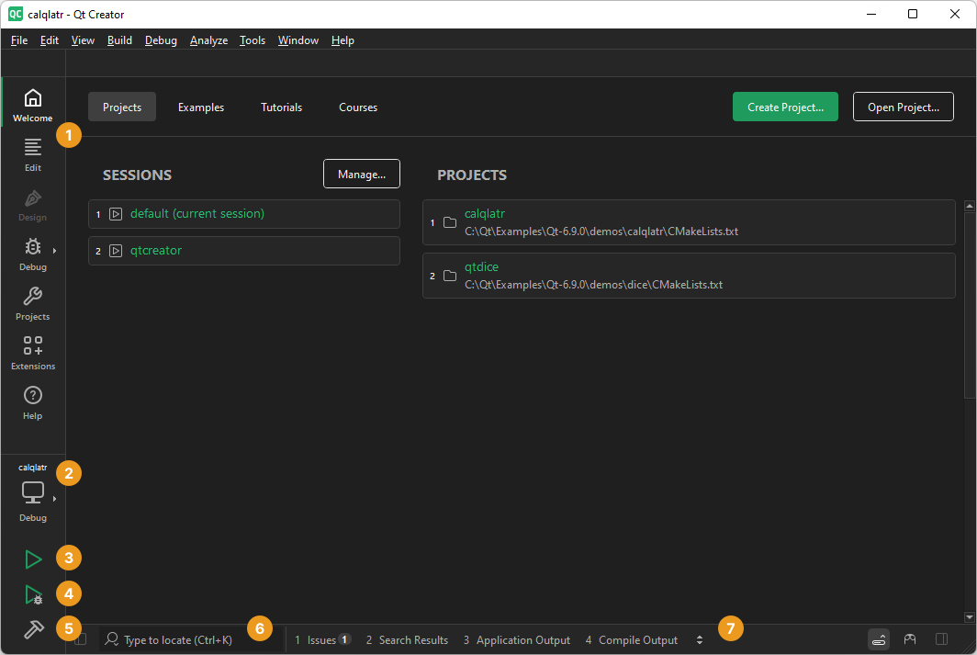
Task: Click the Create Project button
Action: point(785,107)
